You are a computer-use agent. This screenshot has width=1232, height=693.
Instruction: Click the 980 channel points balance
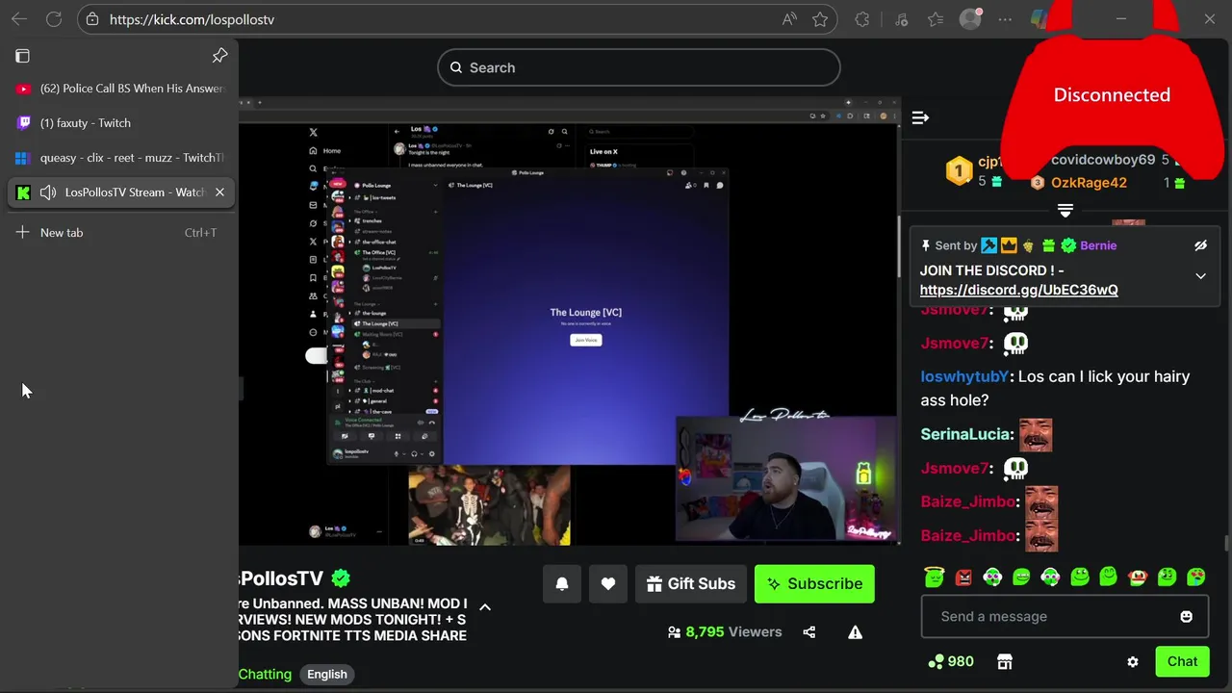point(950,661)
